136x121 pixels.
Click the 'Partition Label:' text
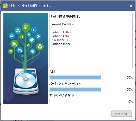tap(61, 36)
